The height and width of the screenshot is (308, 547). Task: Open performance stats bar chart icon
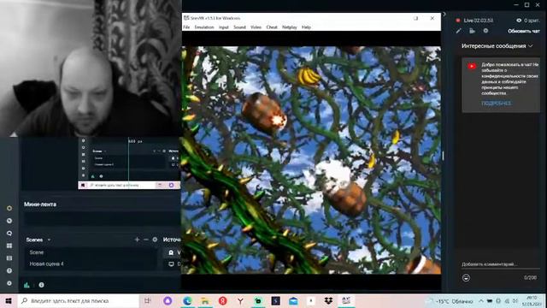(26, 285)
